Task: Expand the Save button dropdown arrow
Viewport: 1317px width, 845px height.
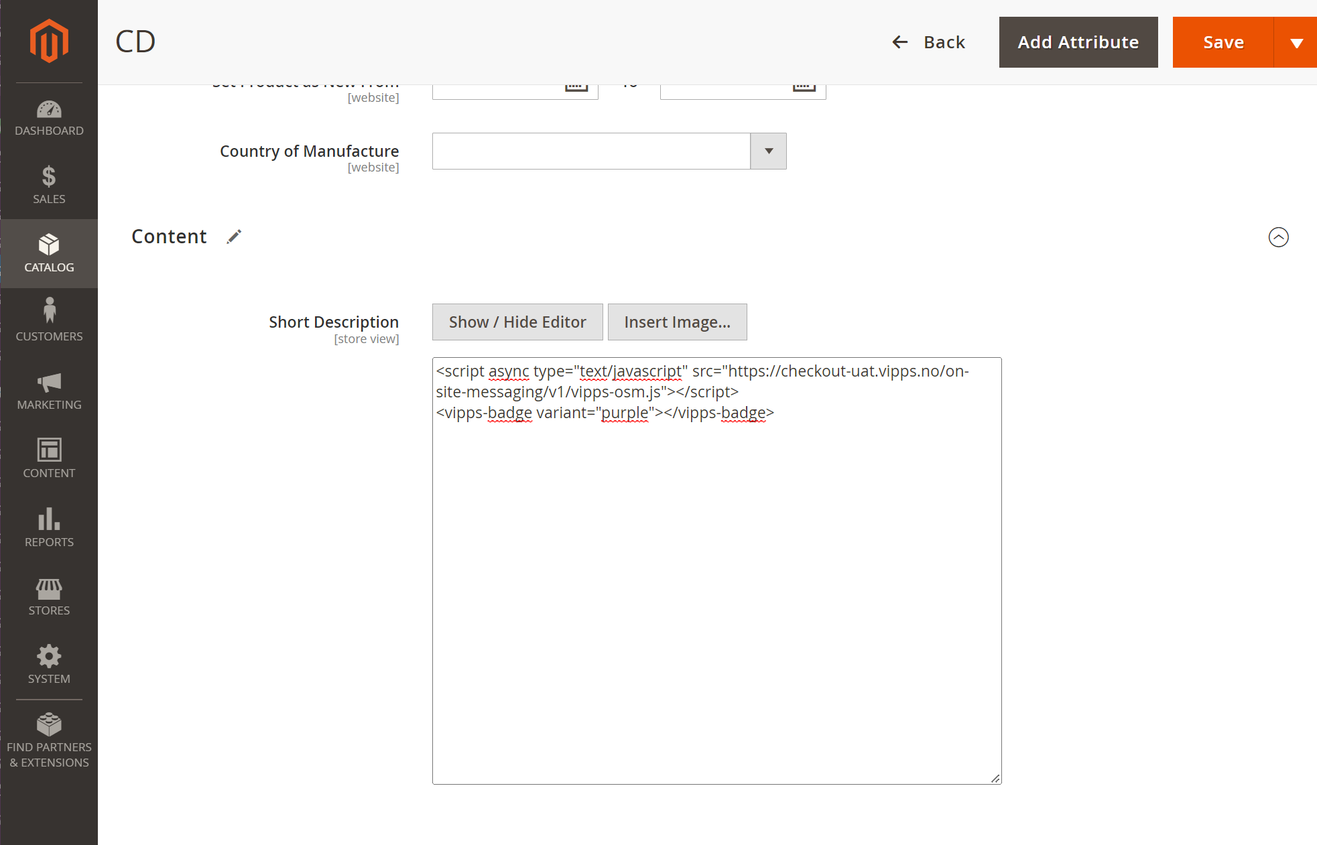Action: (x=1296, y=42)
